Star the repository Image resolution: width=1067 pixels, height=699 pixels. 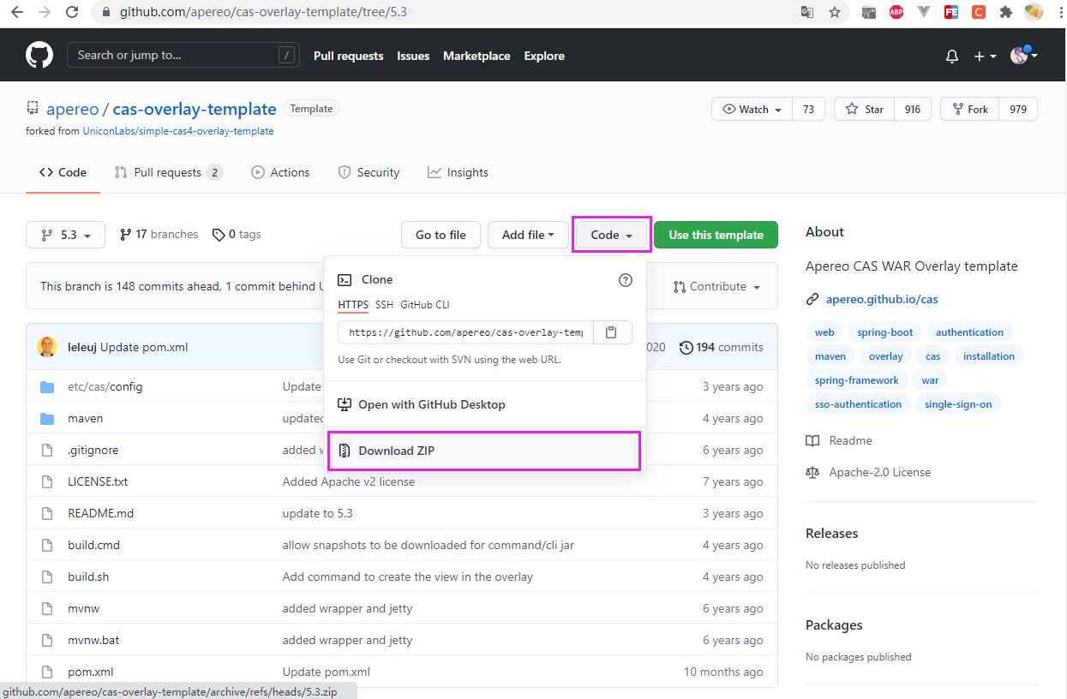coord(864,110)
